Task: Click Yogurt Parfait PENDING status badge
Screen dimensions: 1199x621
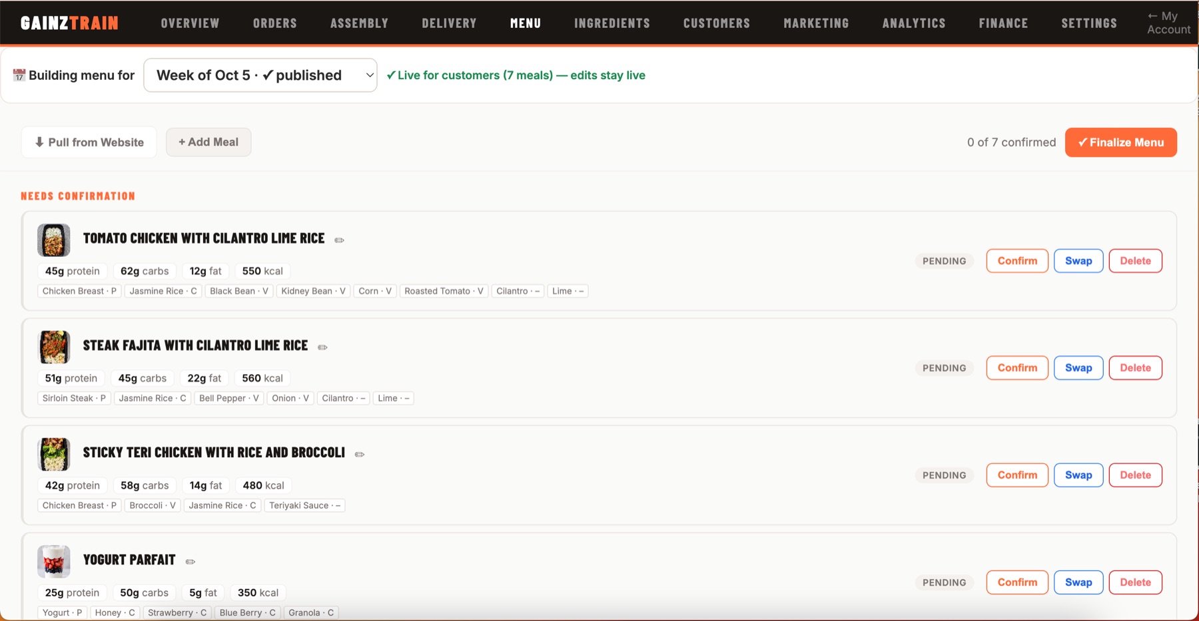Action: (945, 582)
